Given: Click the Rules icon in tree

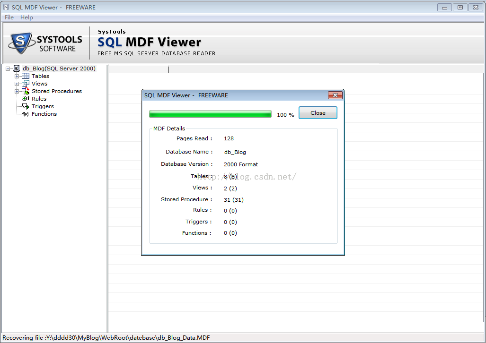Looking at the screenshot, I should click(26, 99).
